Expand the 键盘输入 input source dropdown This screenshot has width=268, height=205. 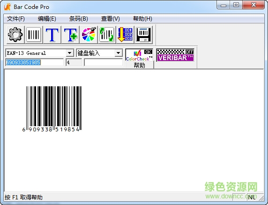pos(118,53)
